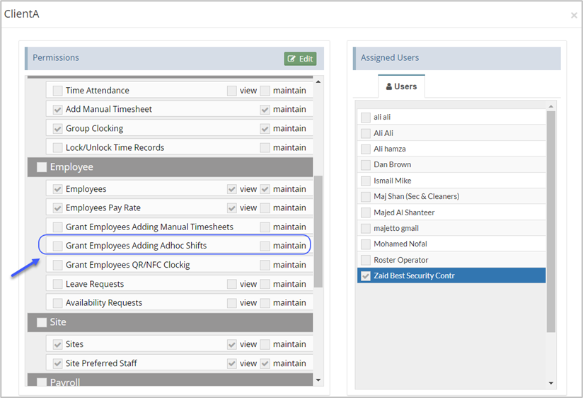The image size is (583, 398).
Task: Uncheck Employees maintain checkbox
Action: tap(265, 189)
